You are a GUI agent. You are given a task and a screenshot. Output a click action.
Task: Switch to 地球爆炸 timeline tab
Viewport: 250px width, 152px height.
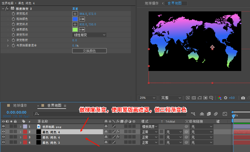[20, 105]
